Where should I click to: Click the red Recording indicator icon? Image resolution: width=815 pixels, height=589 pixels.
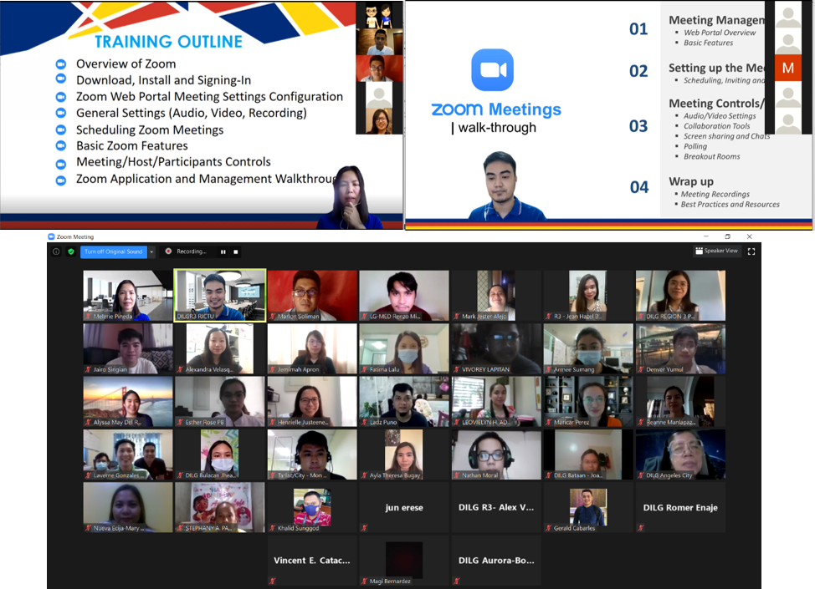[x=168, y=251]
